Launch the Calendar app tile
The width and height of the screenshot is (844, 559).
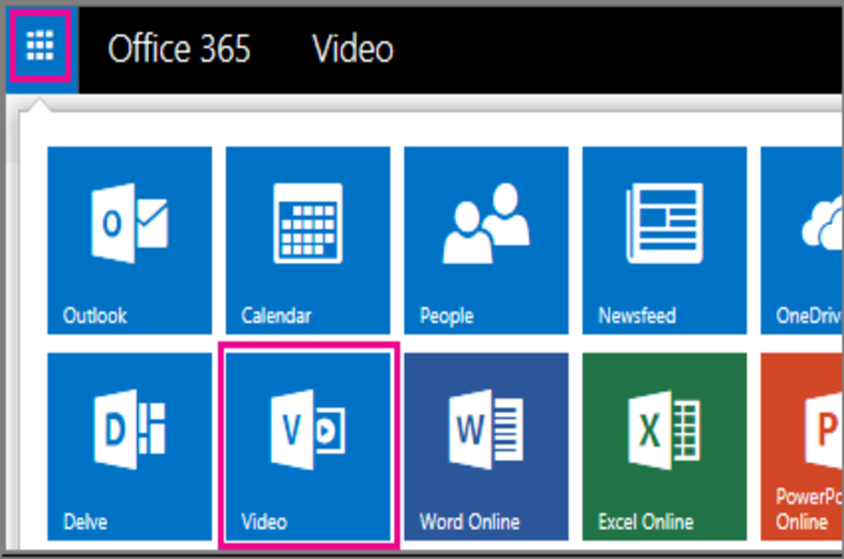point(308,240)
